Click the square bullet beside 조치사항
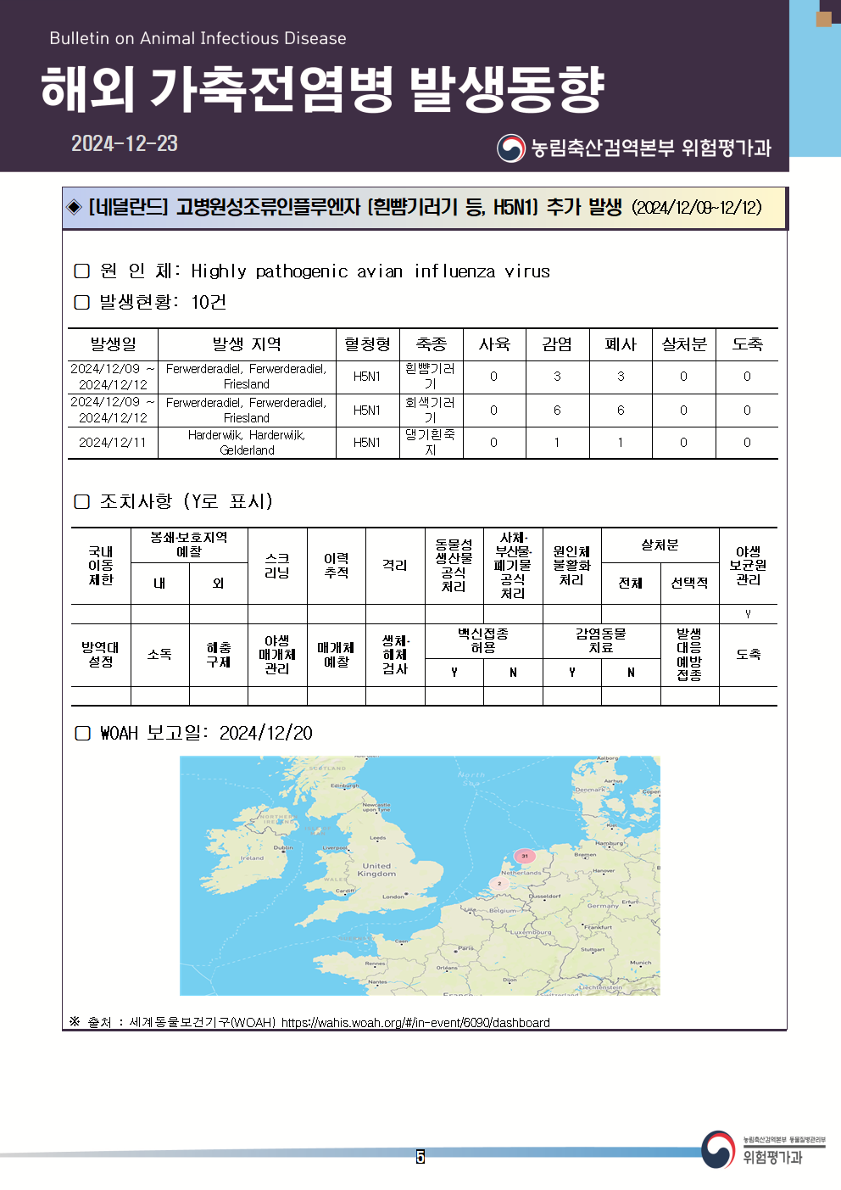The height and width of the screenshot is (1190, 841). (82, 502)
